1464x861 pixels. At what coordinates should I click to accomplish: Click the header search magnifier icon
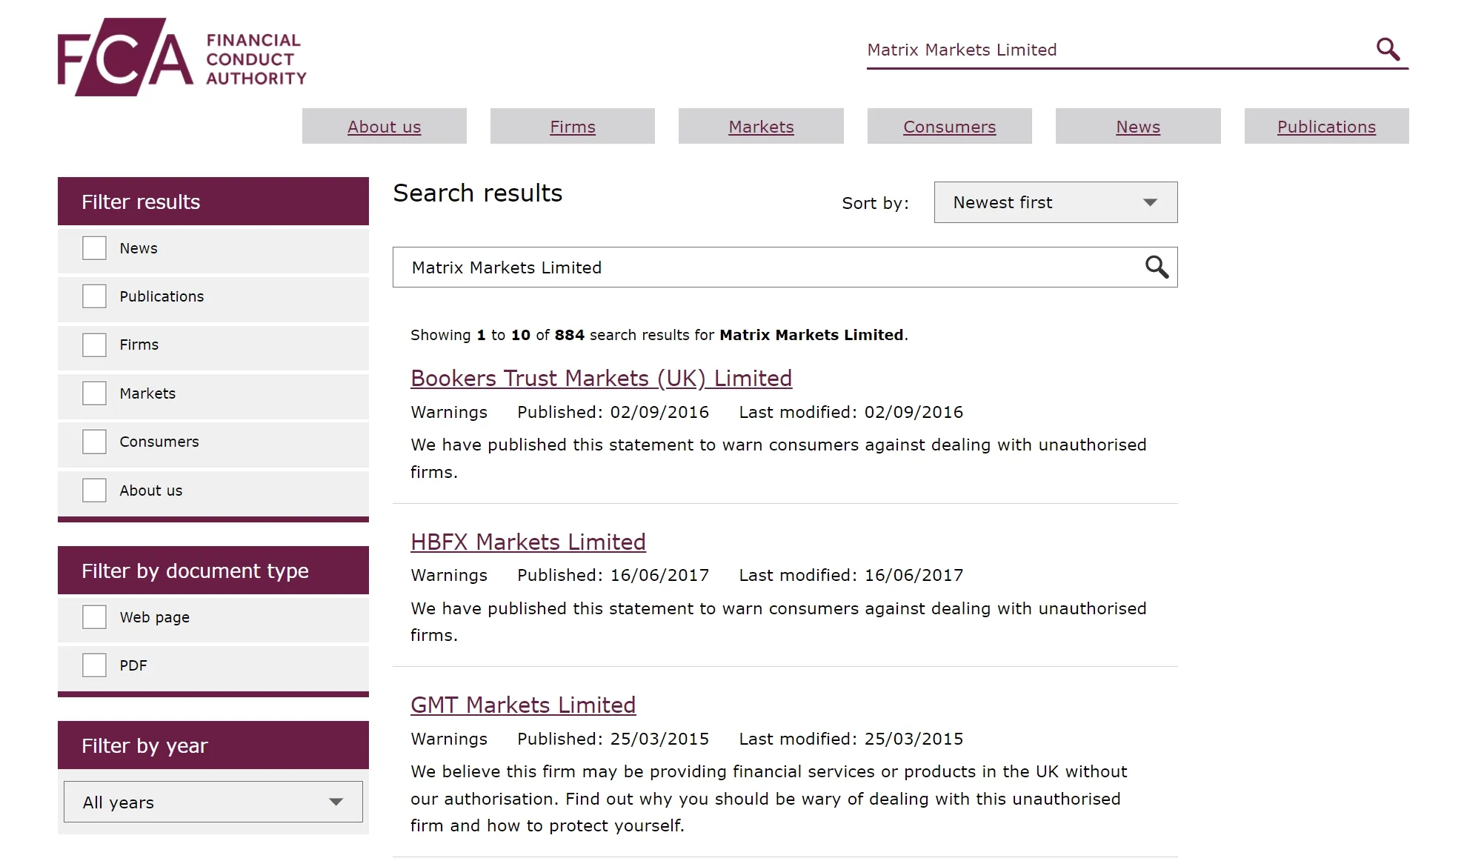1388,49
